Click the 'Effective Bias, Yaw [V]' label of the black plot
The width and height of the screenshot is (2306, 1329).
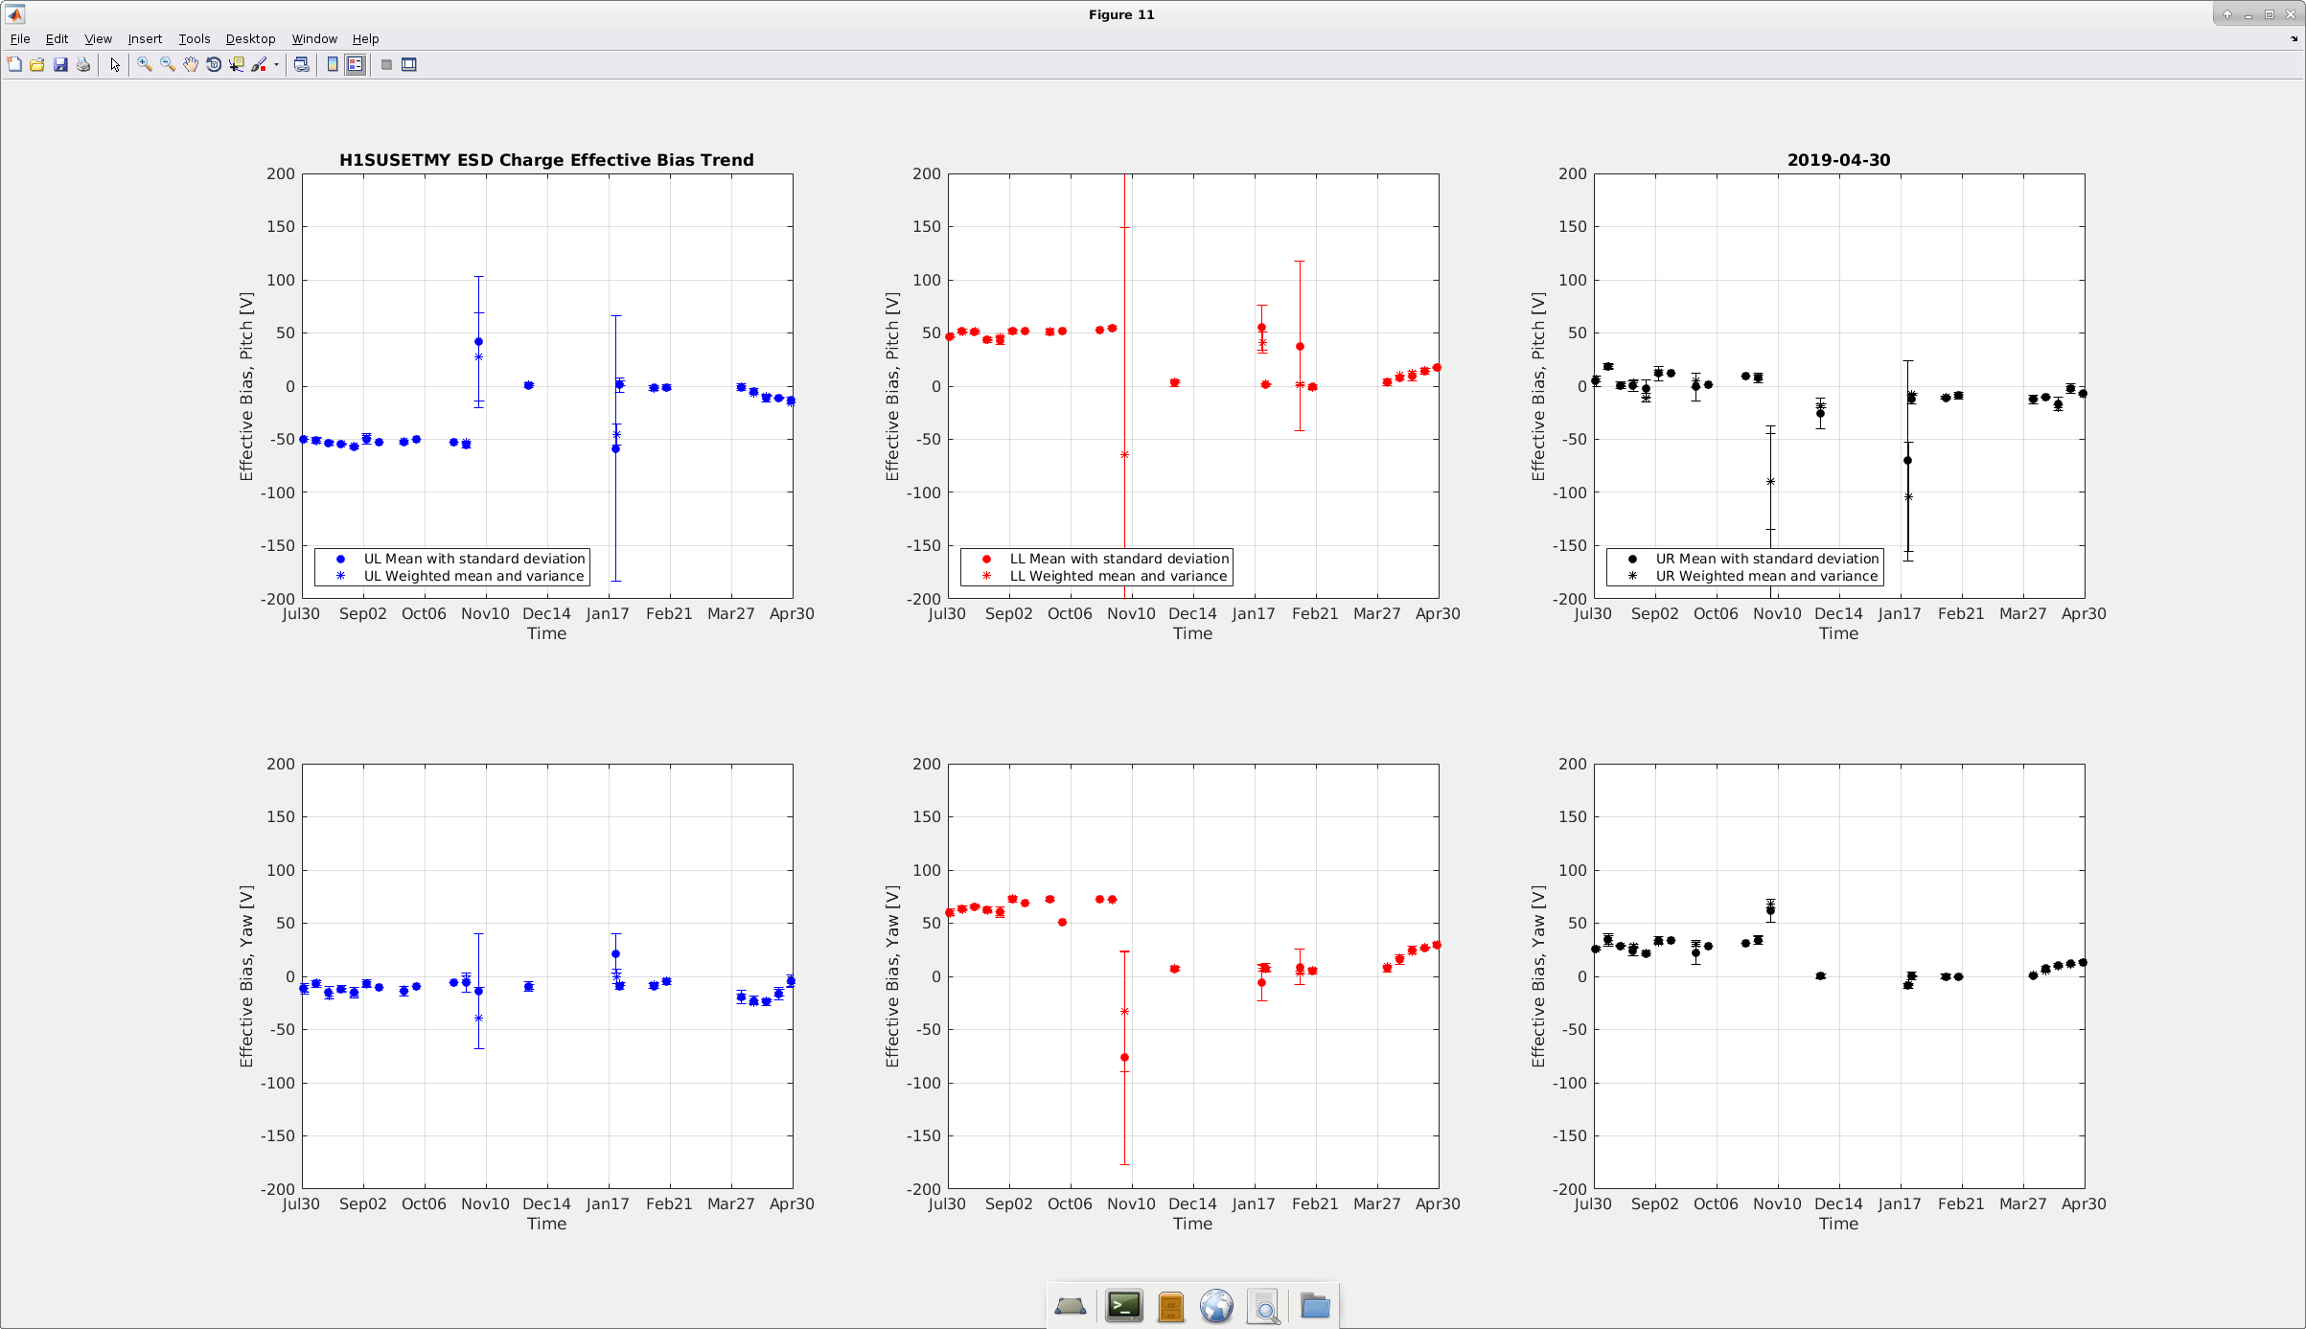[1538, 976]
